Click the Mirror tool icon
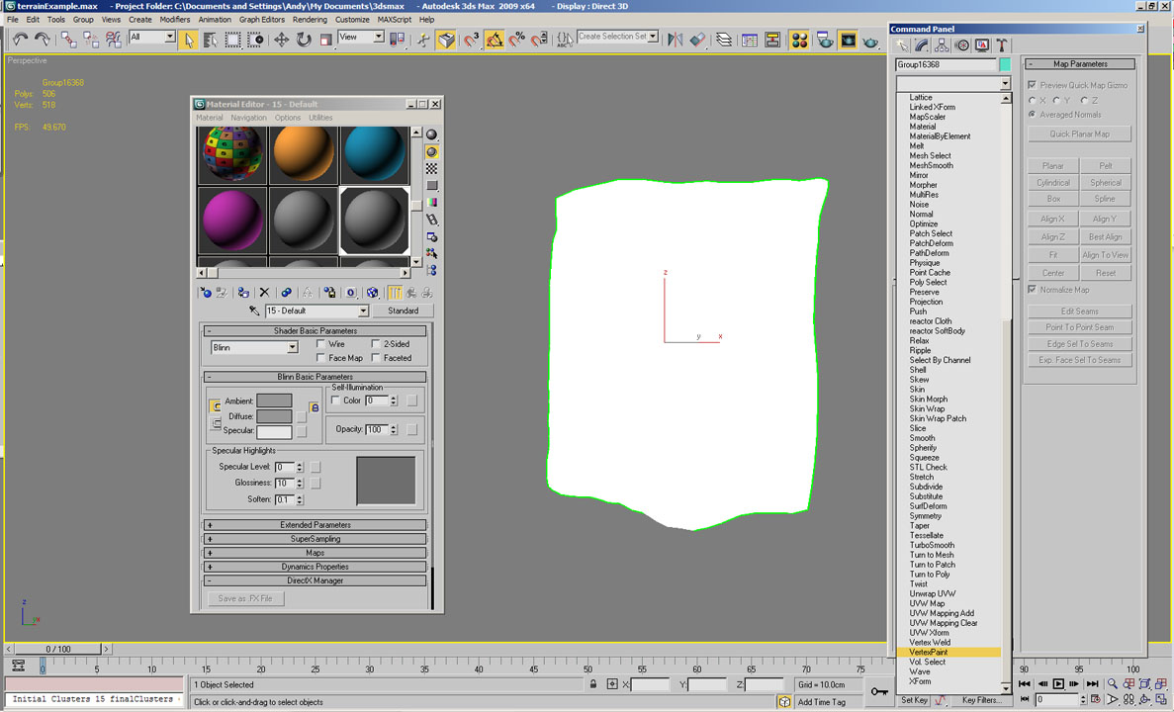1174x712 pixels. point(676,40)
